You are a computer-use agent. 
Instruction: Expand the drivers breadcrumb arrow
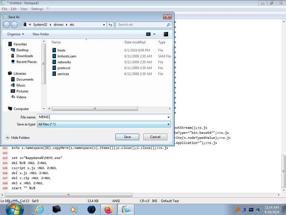click(67, 25)
